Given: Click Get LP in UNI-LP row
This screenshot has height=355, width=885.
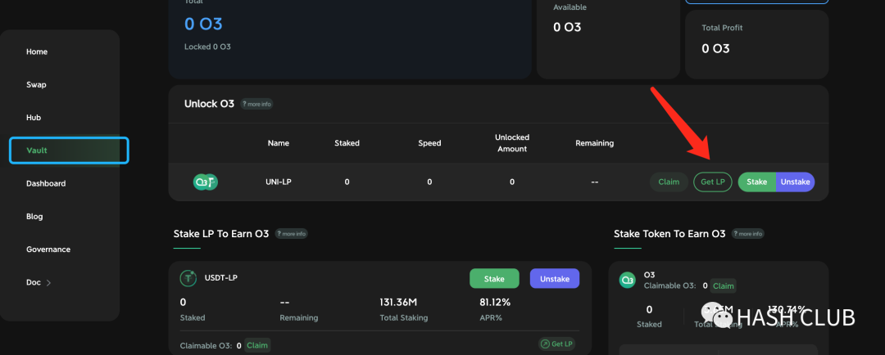Looking at the screenshot, I should 712,182.
